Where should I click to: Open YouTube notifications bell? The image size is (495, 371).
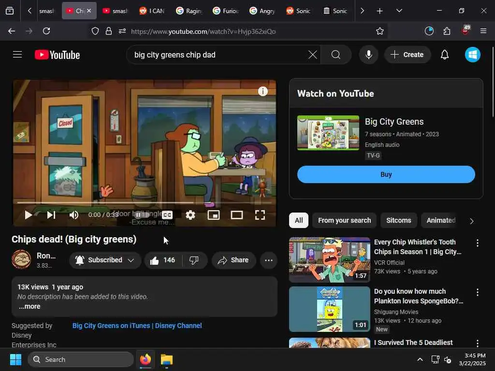coord(445,55)
